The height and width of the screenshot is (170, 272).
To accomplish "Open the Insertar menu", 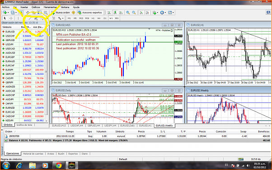I will coord(24,7).
